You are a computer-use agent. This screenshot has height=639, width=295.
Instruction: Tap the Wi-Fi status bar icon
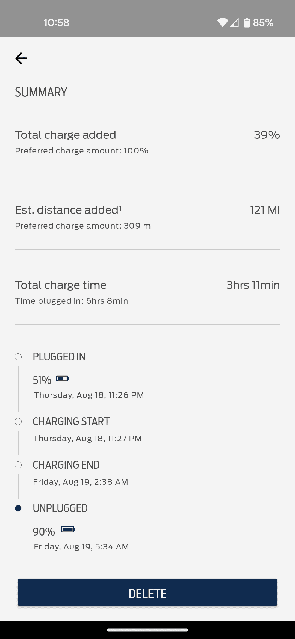click(x=222, y=23)
